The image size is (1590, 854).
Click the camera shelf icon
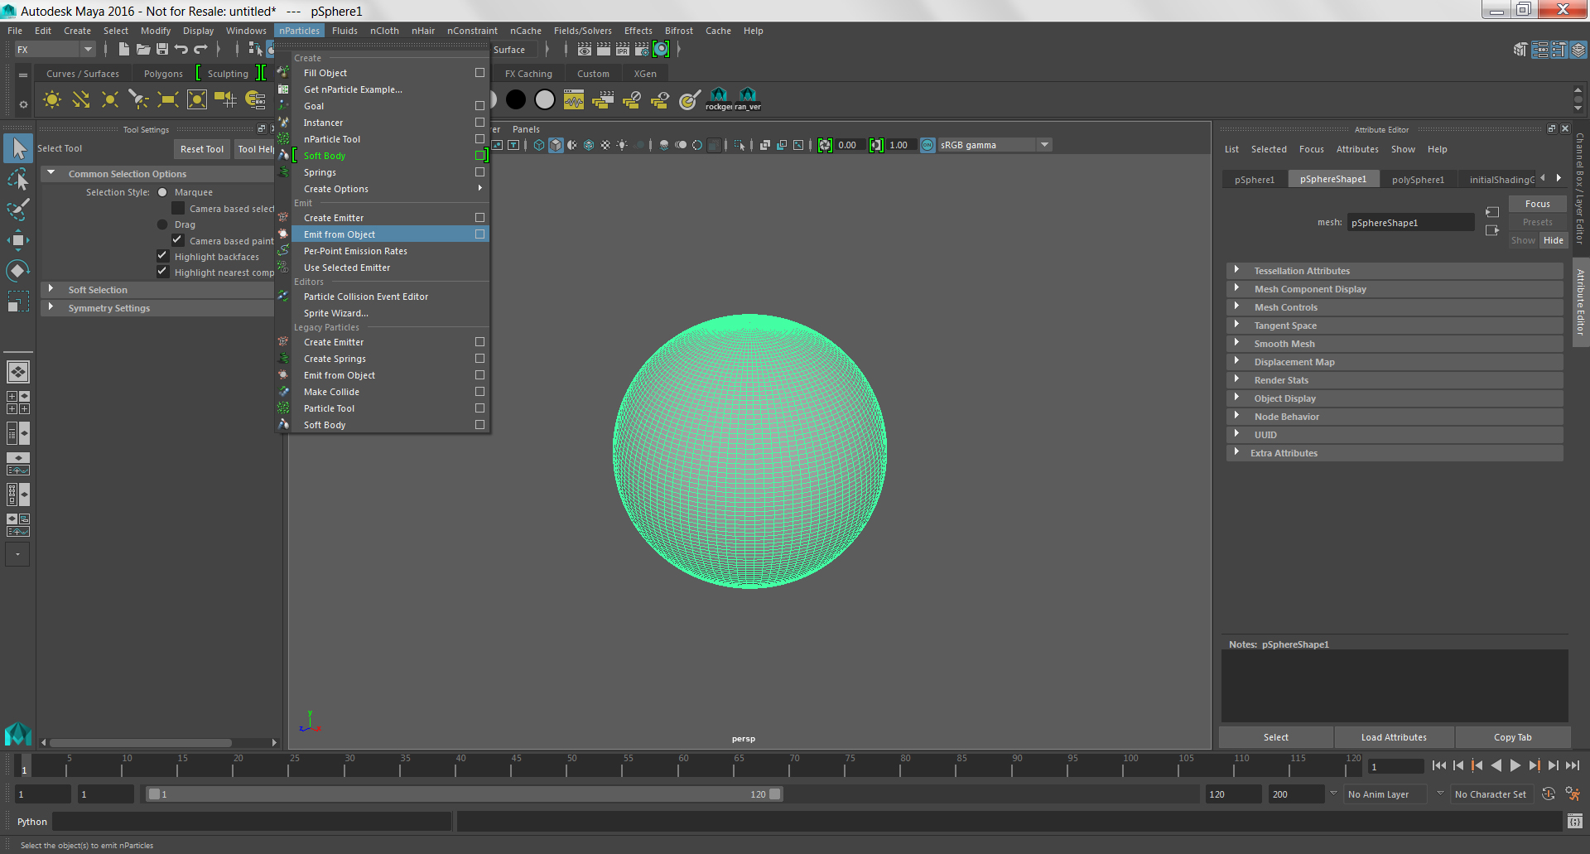pyautogui.click(x=226, y=100)
